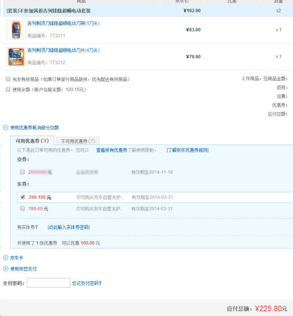Select the 199-60 元 coupon checkbox
This screenshot has height=316, width=293.
22,208
